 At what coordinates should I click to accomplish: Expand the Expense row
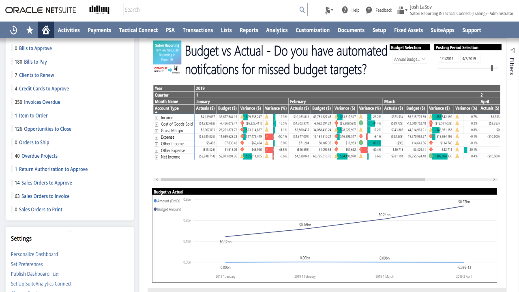(157, 137)
